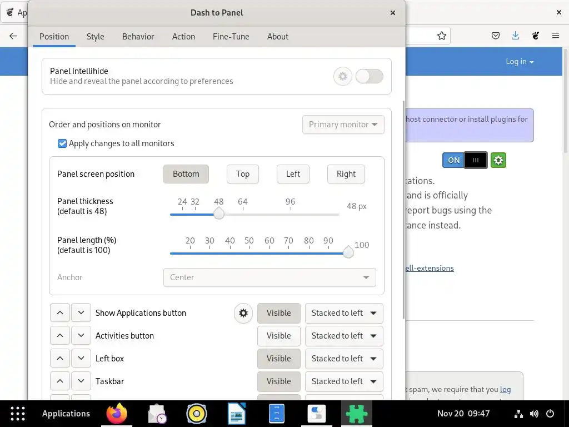Open the blue file manager taskbar icon
569x427 pixels.
pyautogui.click(x=277, y=414)
